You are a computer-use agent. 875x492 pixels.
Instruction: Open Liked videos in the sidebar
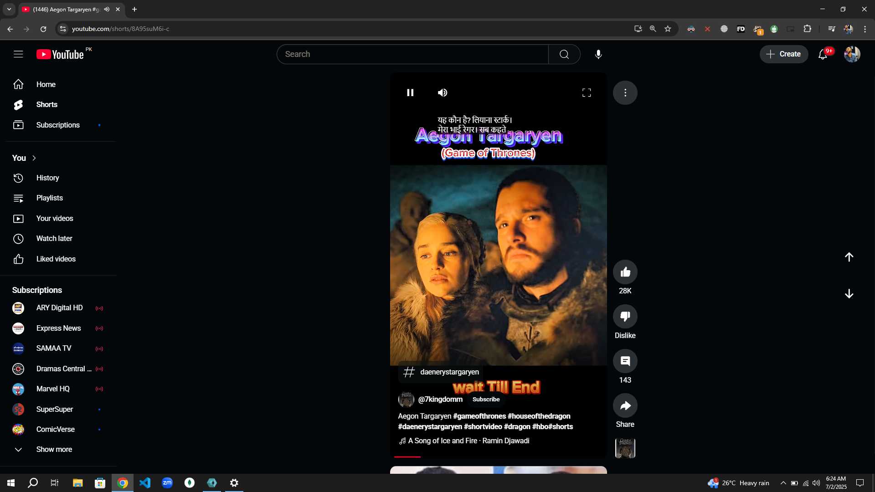pyautogui.click(x=57, y=259)
